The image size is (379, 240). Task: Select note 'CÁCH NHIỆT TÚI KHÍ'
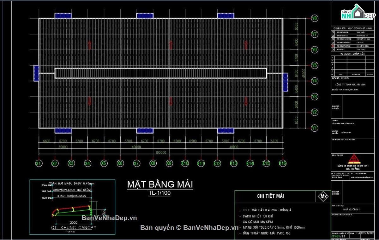pyautogui.click(x=258, y=216)
